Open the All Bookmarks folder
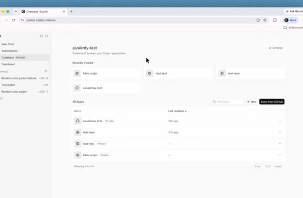The width and height of the screenshot is (303, 198). [x=293, y=28]
